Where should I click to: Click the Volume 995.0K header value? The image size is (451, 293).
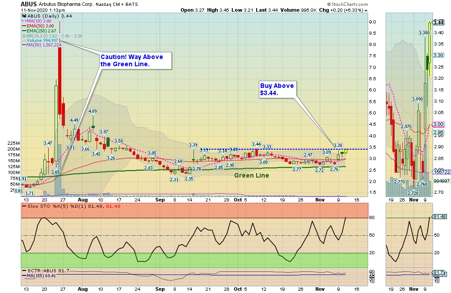pyautogui.click(x=299, y=10)
